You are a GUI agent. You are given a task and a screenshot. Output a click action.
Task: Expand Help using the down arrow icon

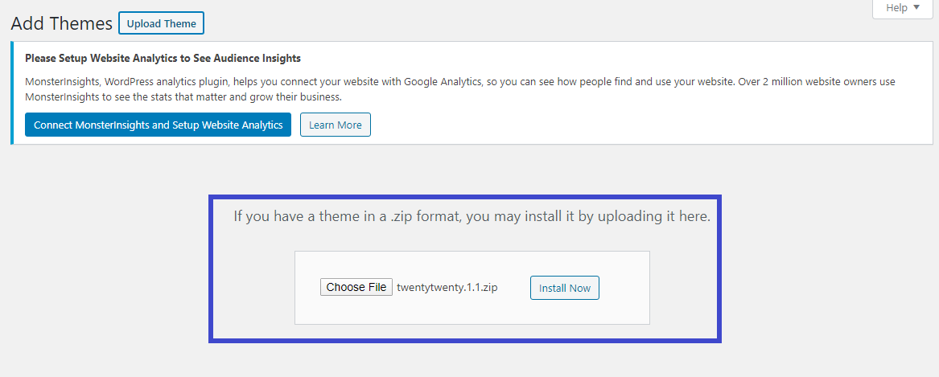916,8
